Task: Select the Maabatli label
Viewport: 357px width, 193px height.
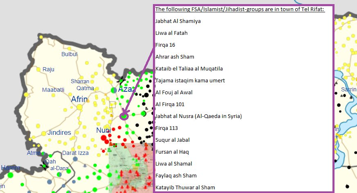Action: [x=53, y=90]
